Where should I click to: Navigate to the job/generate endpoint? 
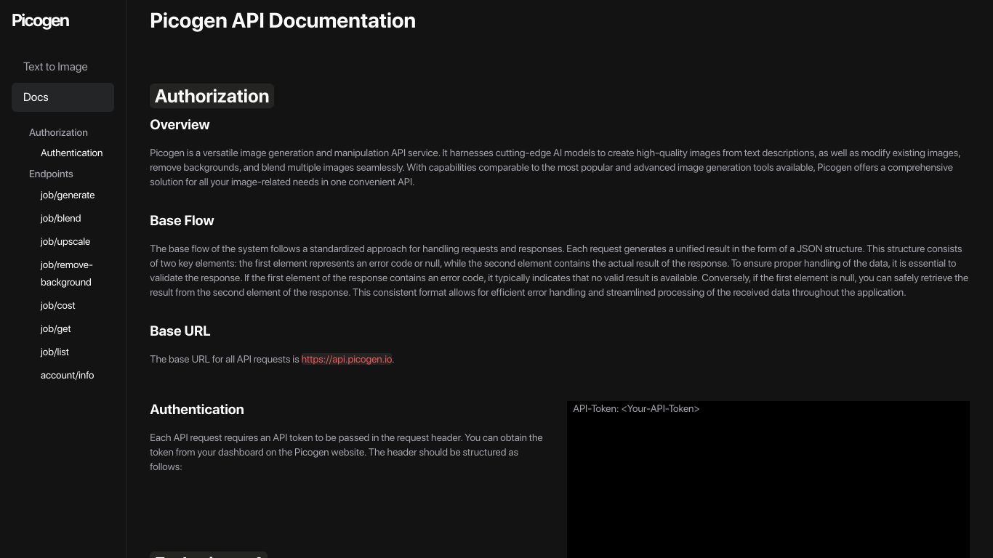tap(68, 195)
